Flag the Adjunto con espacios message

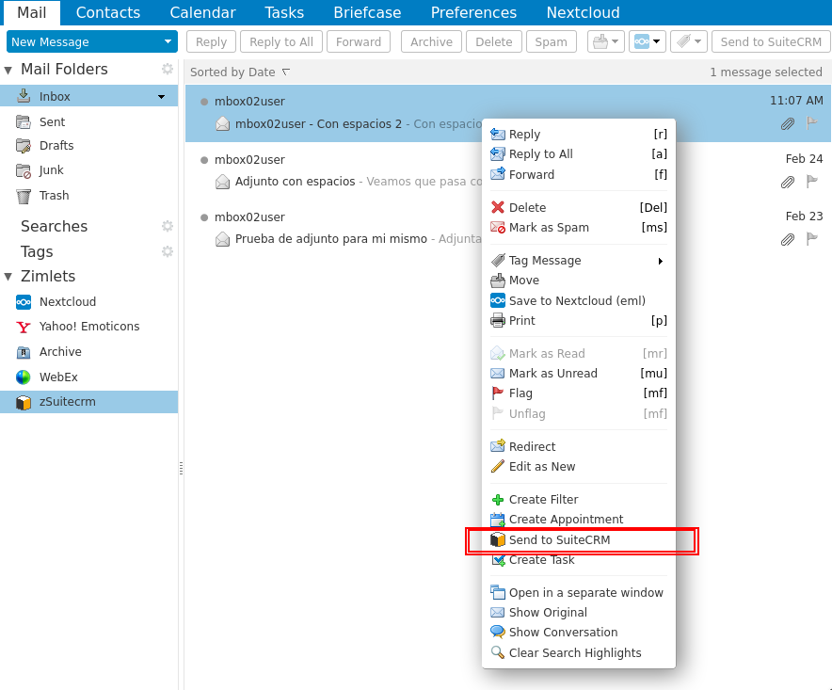[x=812, y=182]
